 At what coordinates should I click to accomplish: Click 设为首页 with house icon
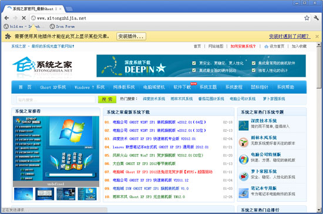[274, 46]
